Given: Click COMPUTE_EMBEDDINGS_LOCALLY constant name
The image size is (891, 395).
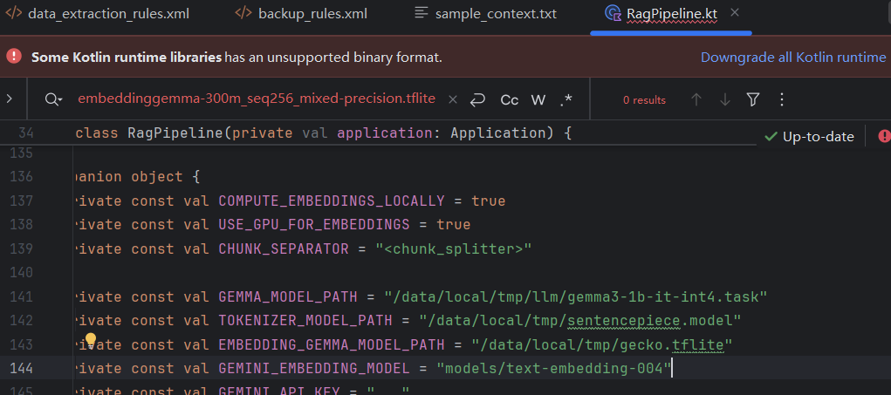Looking at the screenshot, I should coord(332,201).
